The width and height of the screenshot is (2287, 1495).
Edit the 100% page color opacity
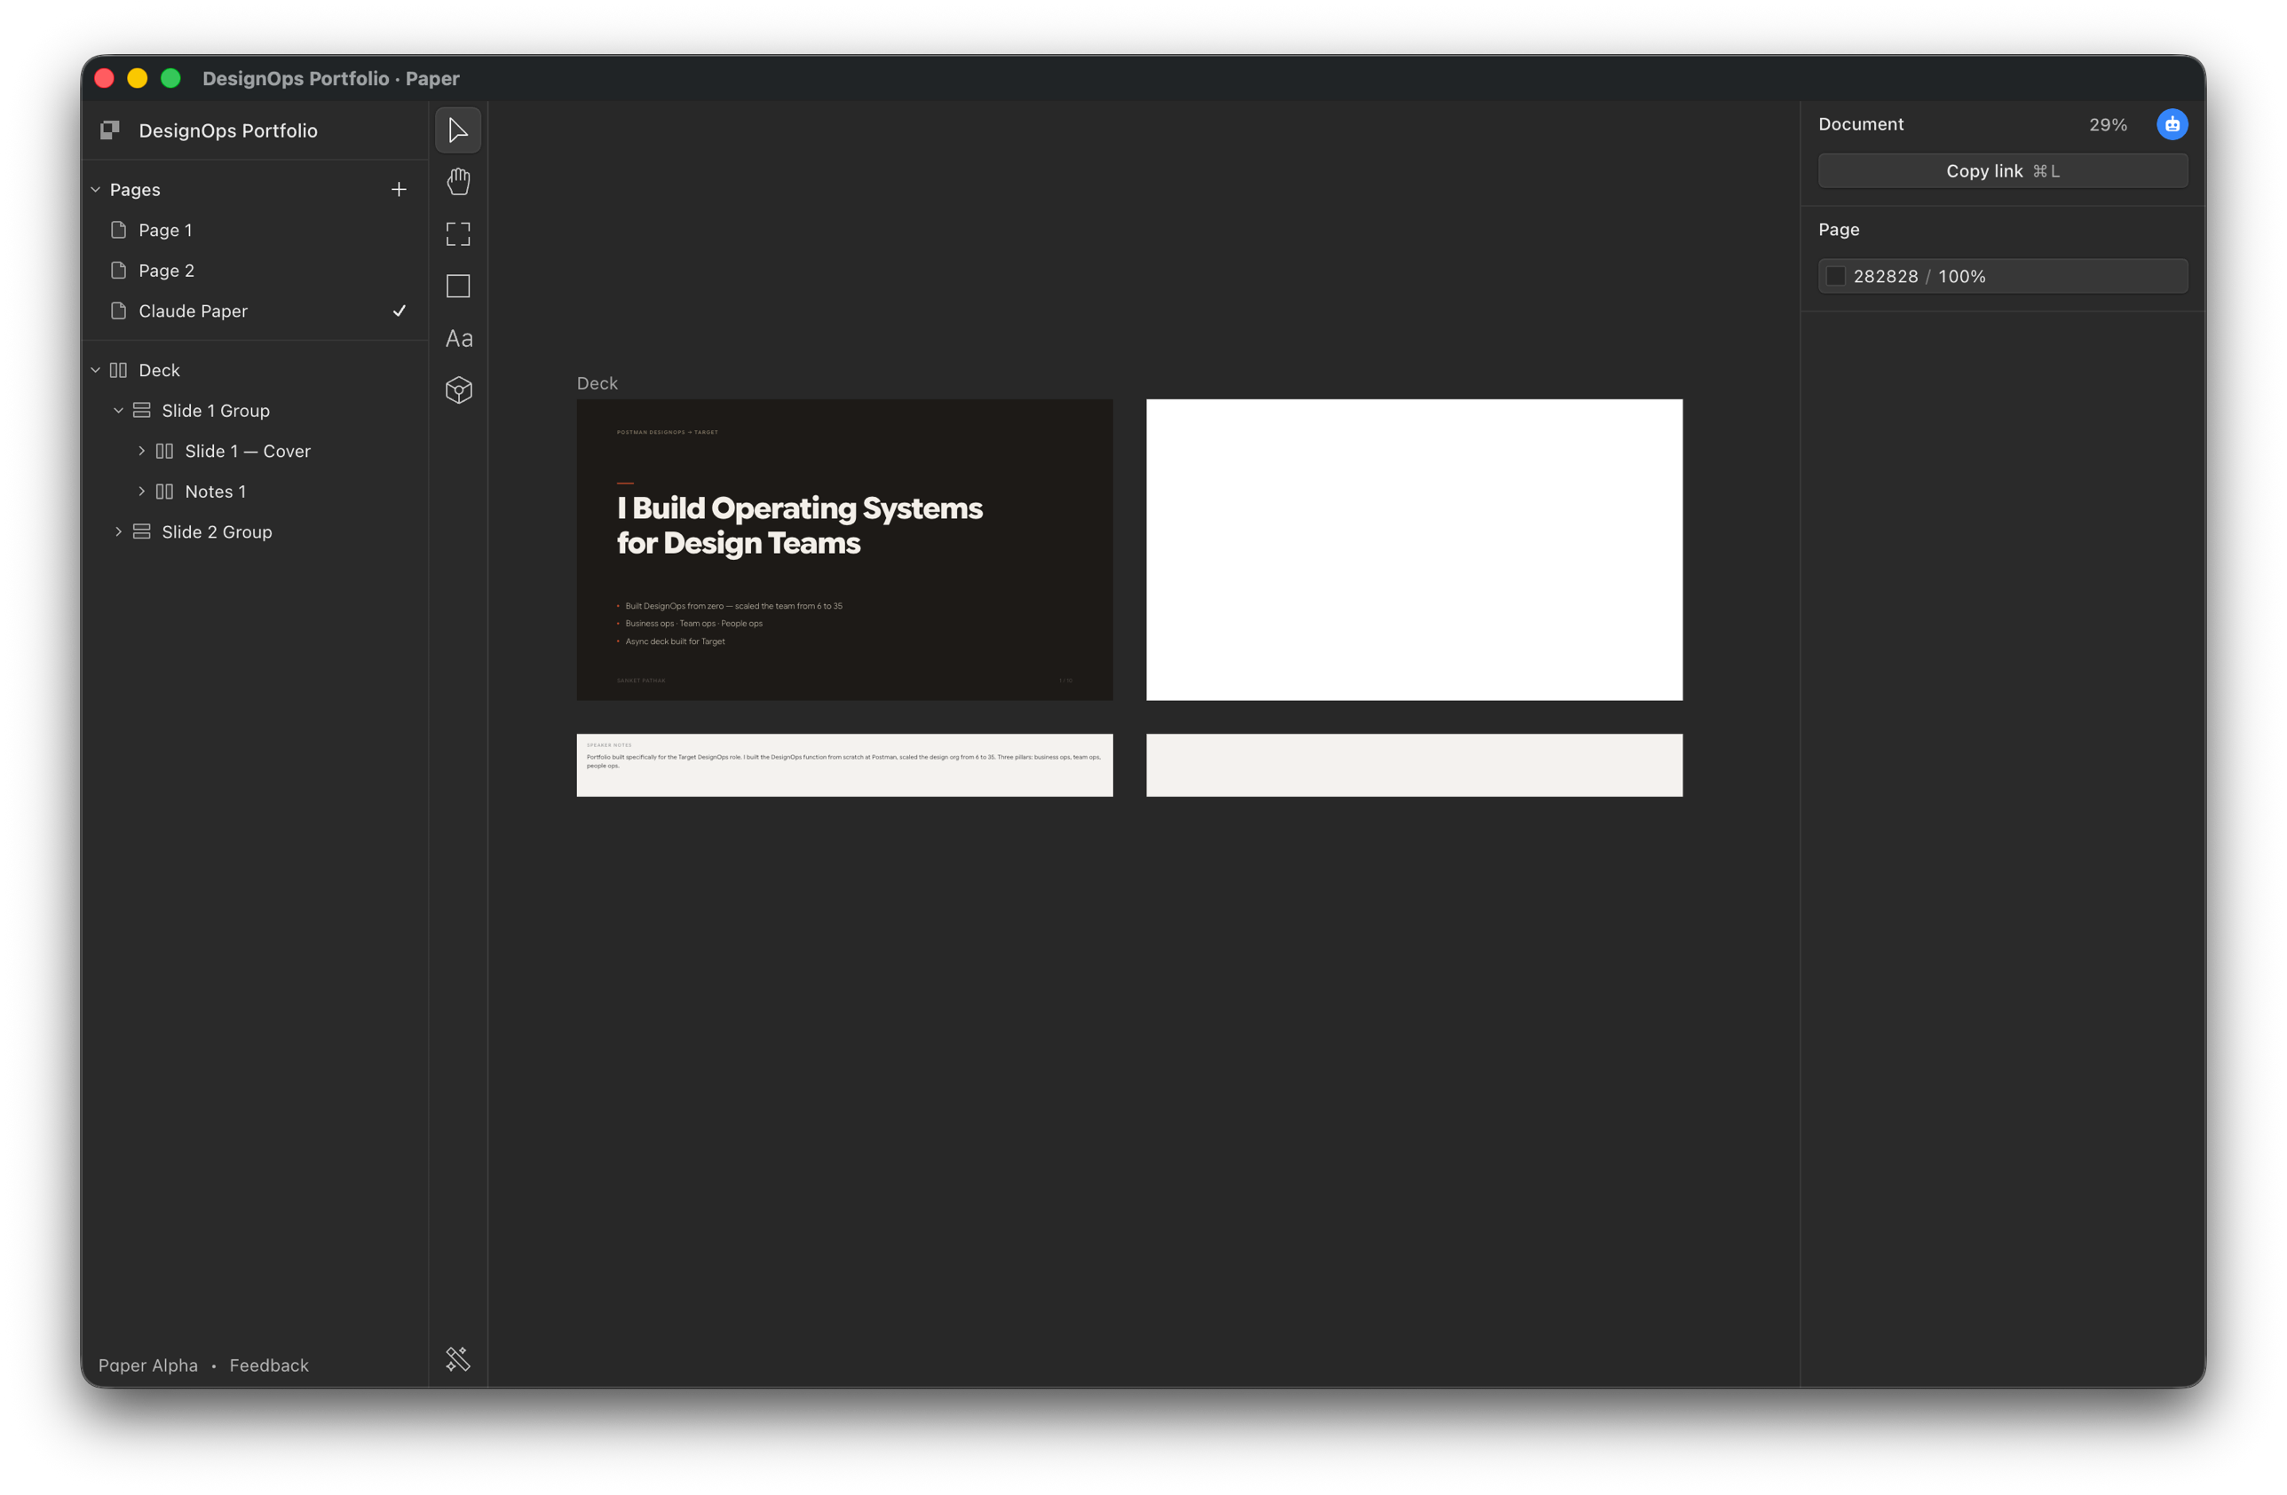tap(1961, 277)
